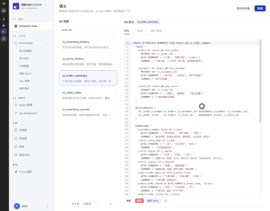Collapse the Knowledge section chevron

(47, 43)
